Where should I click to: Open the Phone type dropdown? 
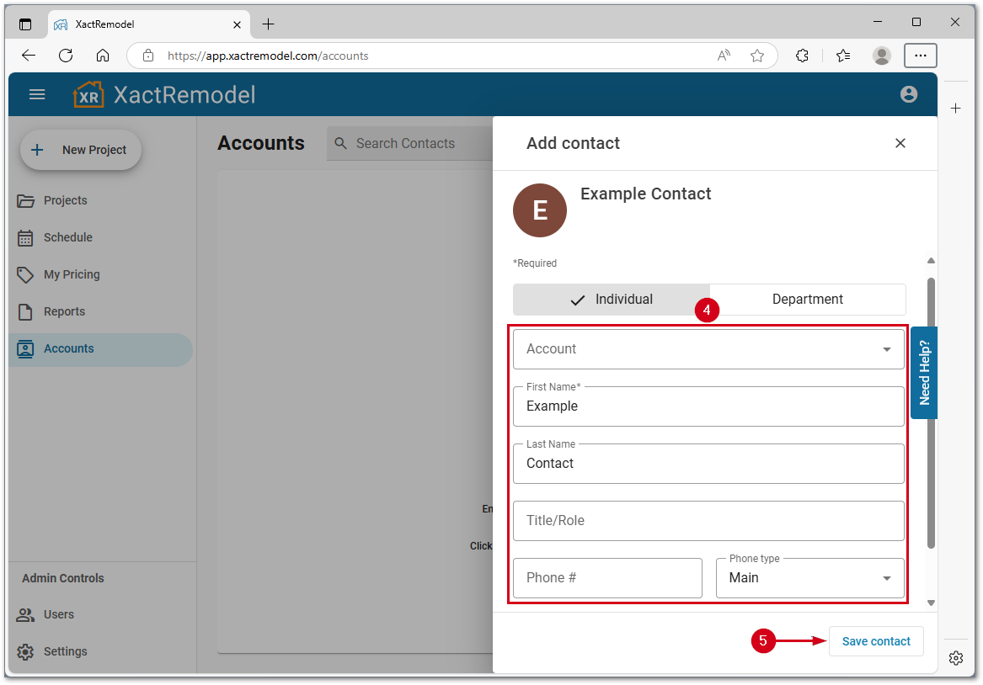pyautogui.click(x=809, y=578)
